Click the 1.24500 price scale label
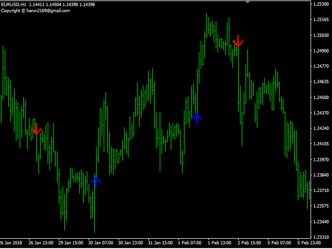Image resolution: width=332 pixels, height=249 pixels. coord(321,98)
